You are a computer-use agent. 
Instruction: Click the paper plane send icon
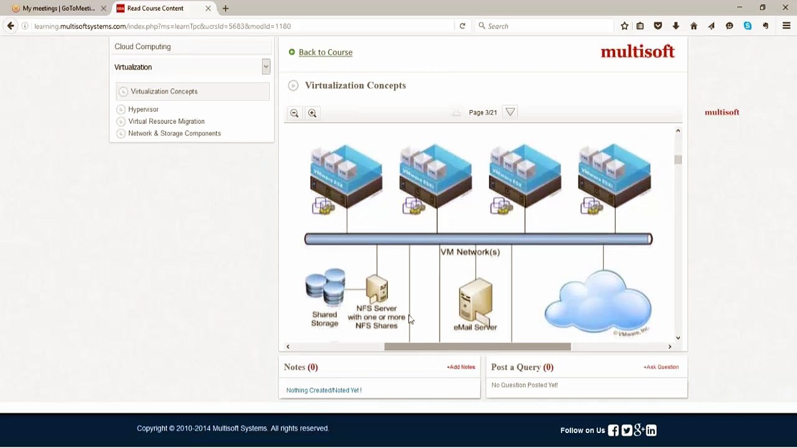[711, 26]
